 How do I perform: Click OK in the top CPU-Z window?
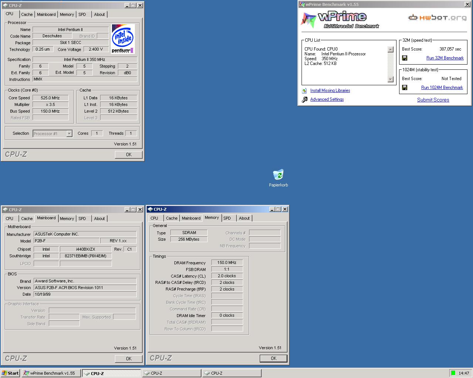click(129, 155)
